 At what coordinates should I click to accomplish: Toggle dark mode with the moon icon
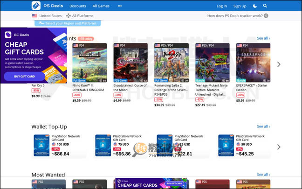click(x=255, y=6)
